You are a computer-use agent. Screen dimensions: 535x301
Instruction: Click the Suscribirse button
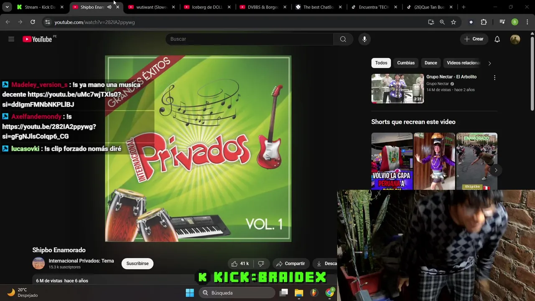(138, 263)
